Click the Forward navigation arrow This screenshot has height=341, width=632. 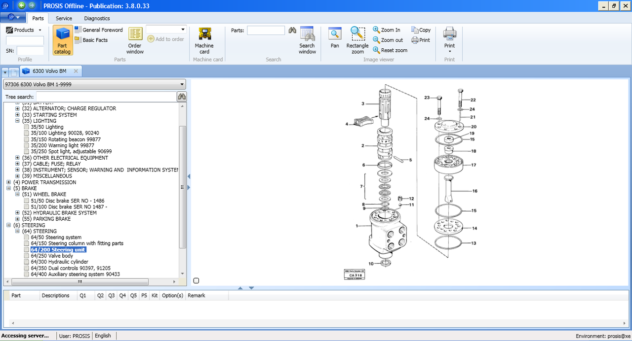pos(32,5)
